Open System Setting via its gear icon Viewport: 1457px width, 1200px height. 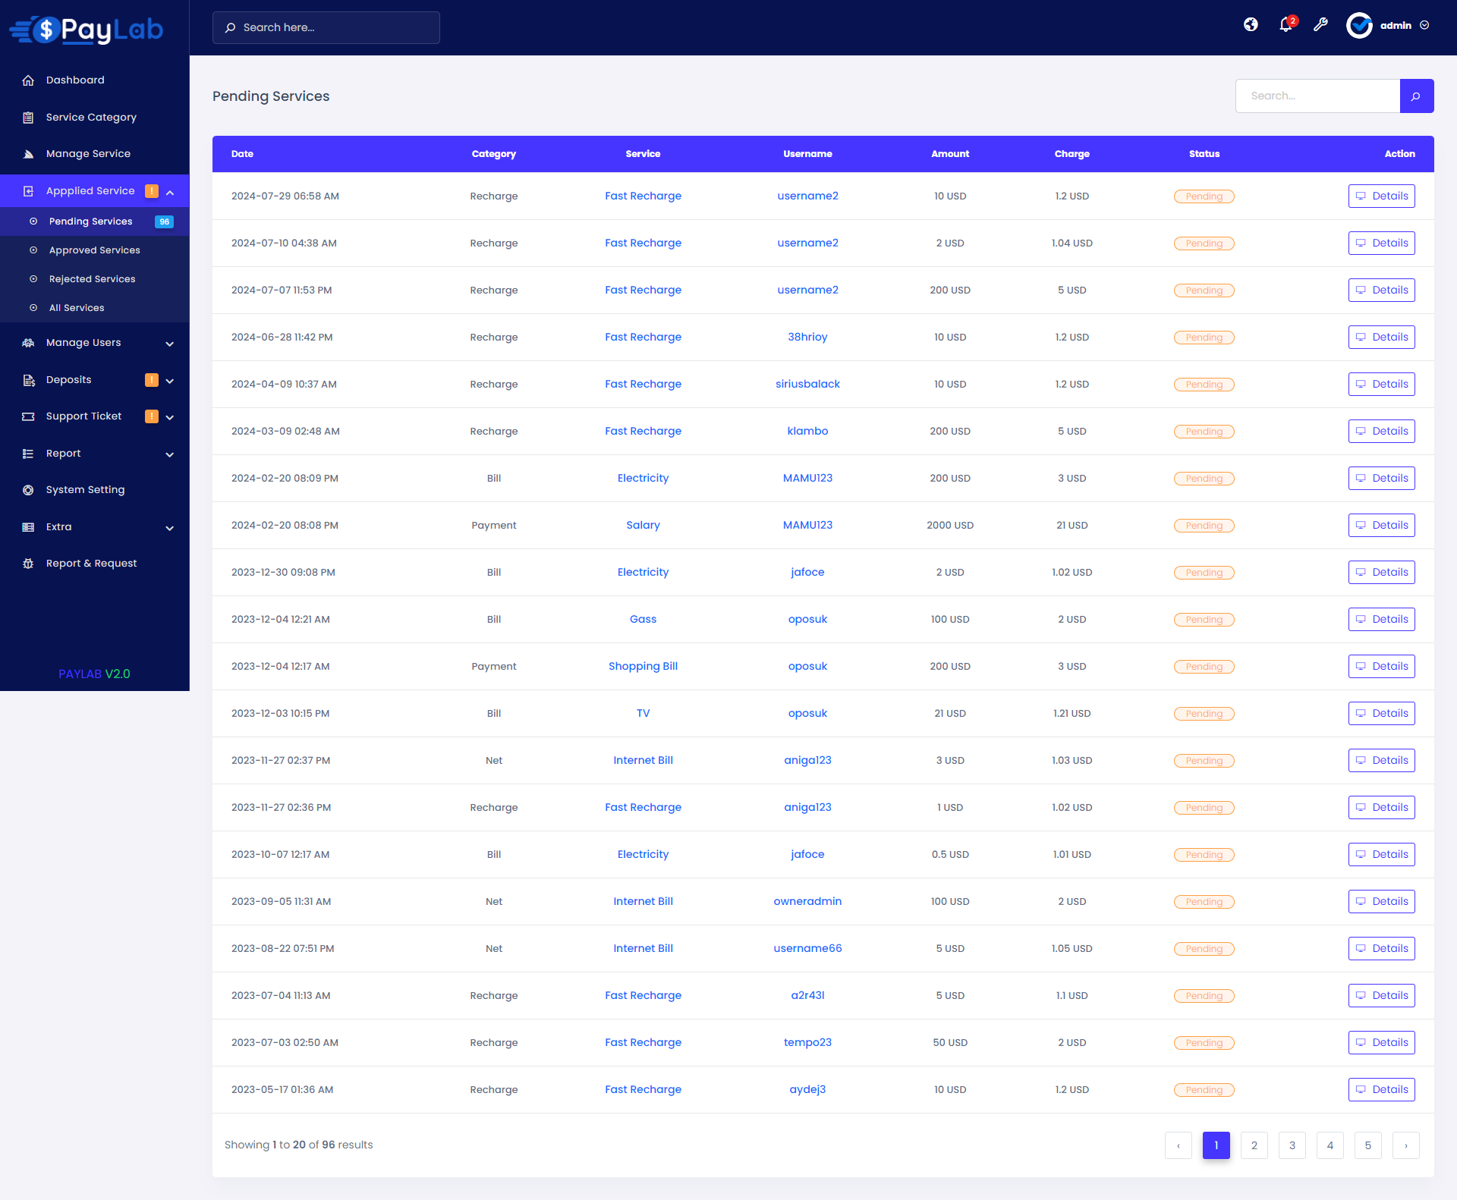point(28,489)
